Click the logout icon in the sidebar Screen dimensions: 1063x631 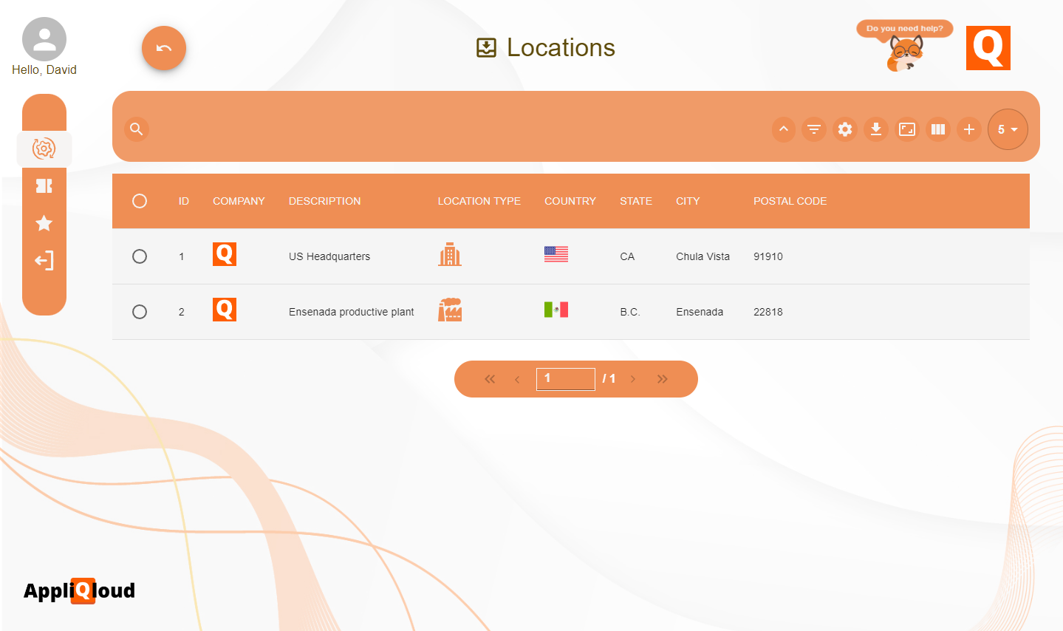[x=44, y=260]
